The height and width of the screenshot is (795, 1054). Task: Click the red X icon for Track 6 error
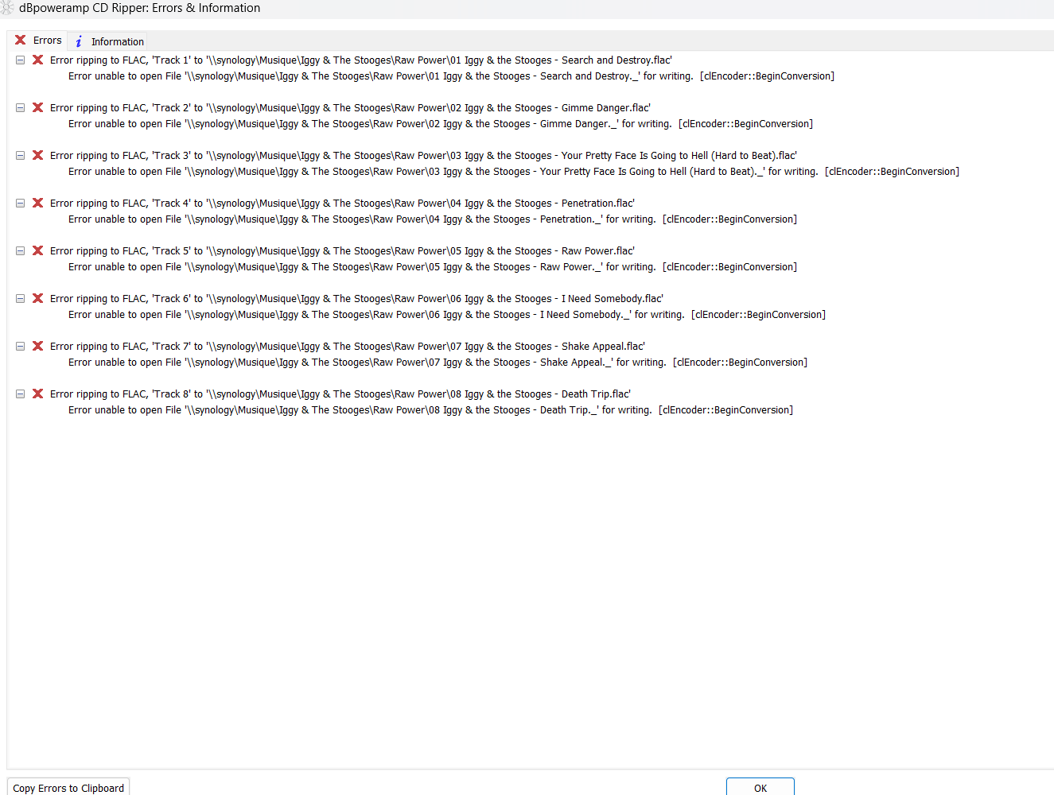click(37, 299)
